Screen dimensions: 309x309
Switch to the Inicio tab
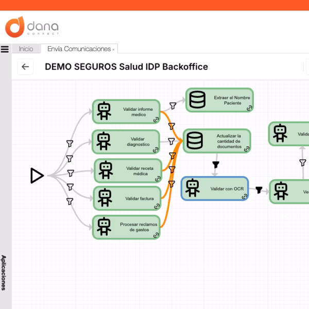[x=26, y=49]
